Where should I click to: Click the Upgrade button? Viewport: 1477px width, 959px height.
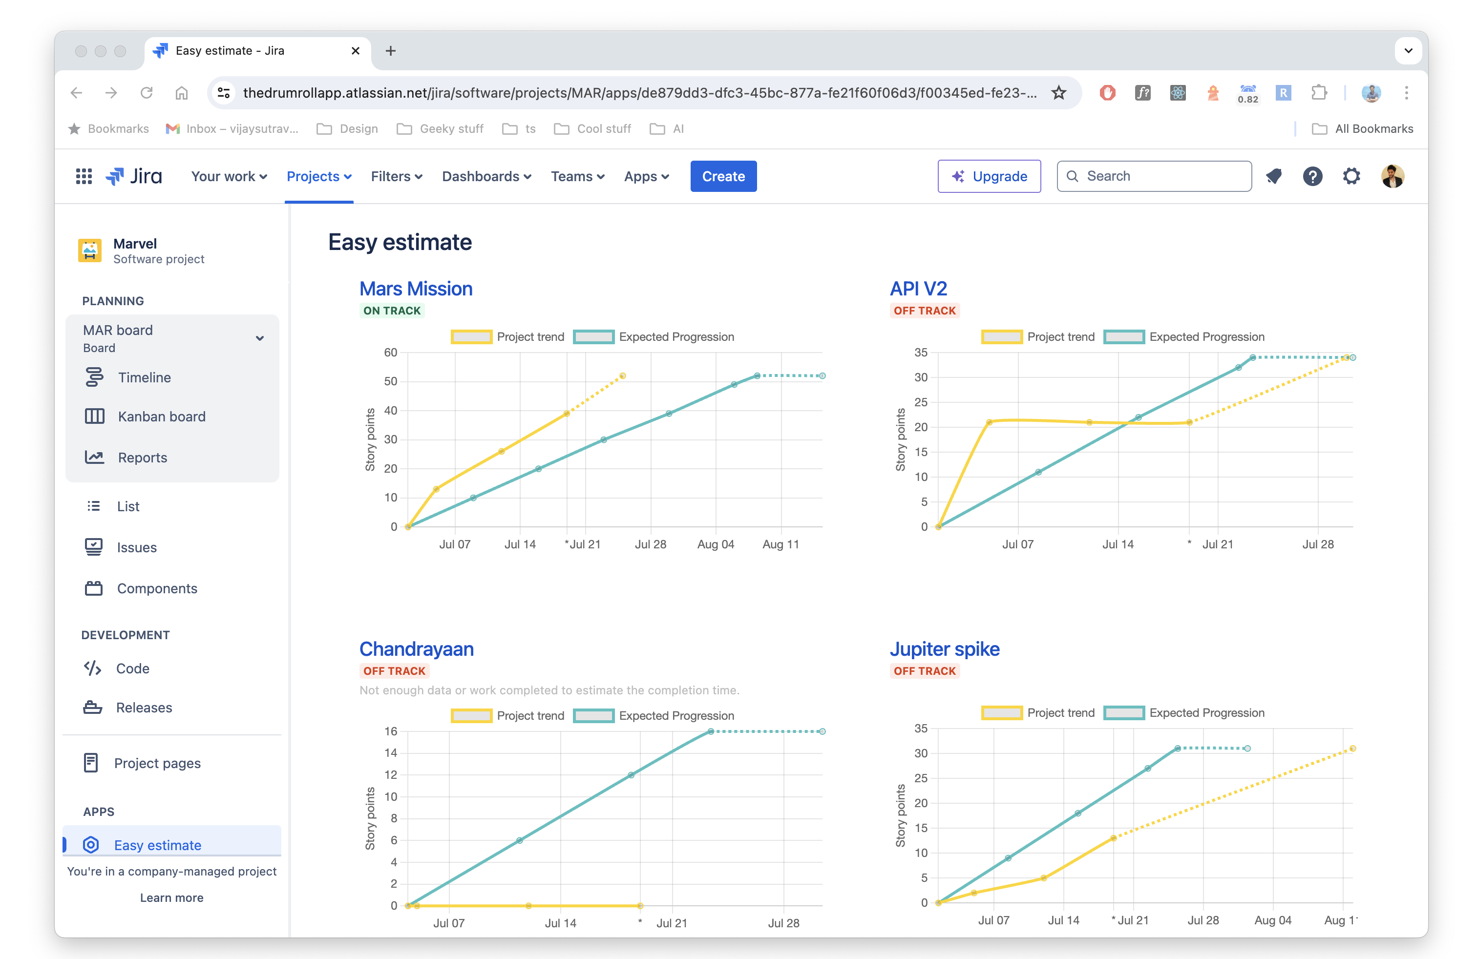pyautogui.click(x=989, y=176)
